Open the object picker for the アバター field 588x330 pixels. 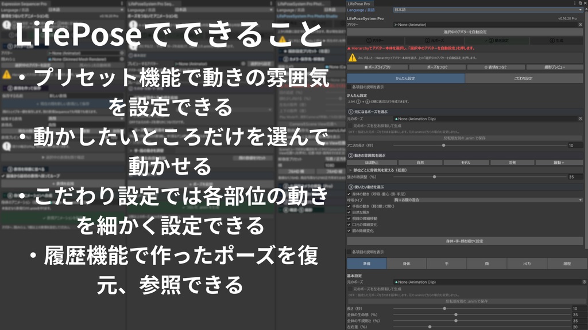[580, 25]
